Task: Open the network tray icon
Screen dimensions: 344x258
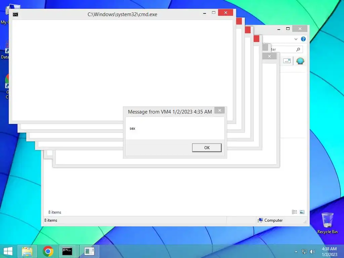Action: [x=304, y=251]
